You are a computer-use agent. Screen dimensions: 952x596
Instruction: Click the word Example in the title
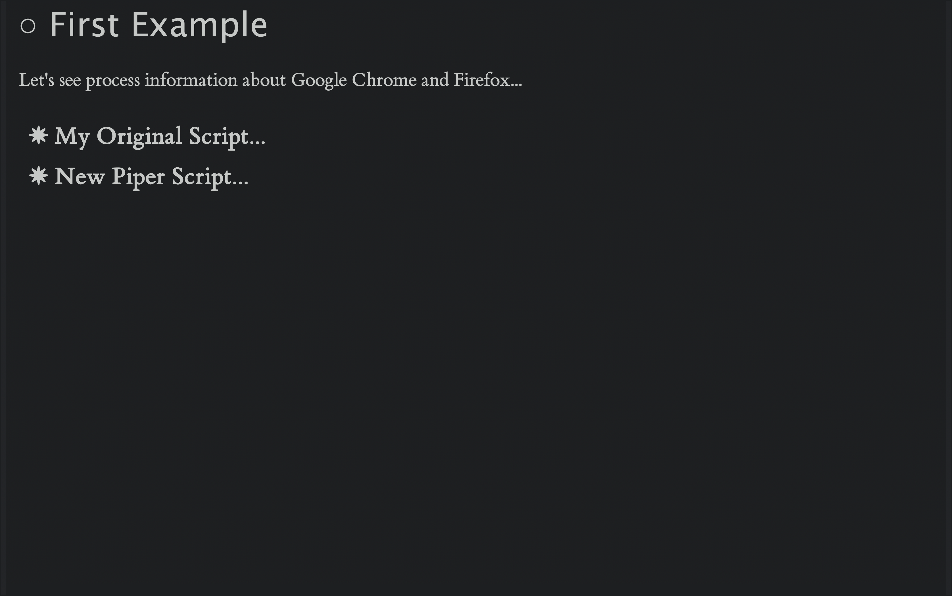[x=200, y=26]
